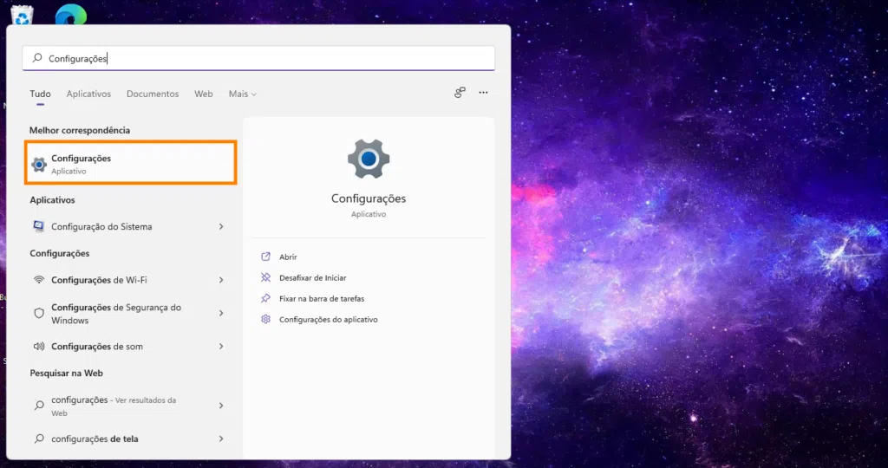
Task: Click Abrir in the preview pane
Action: point(288,257)
